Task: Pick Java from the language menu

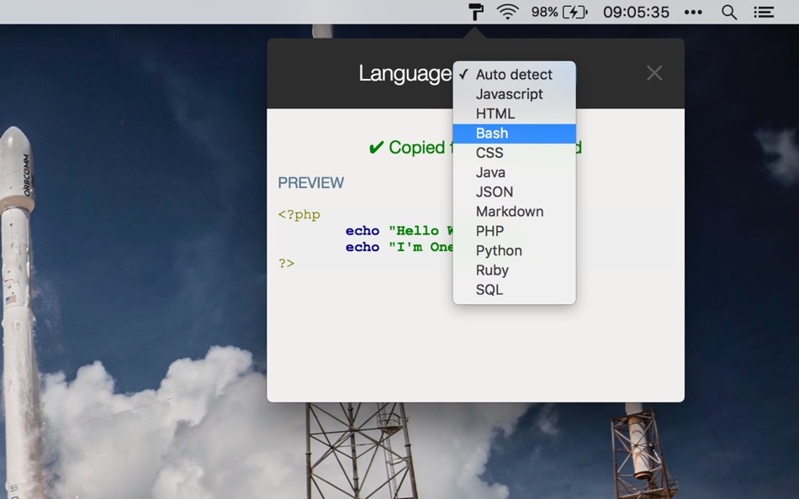Action: (514, 172)
